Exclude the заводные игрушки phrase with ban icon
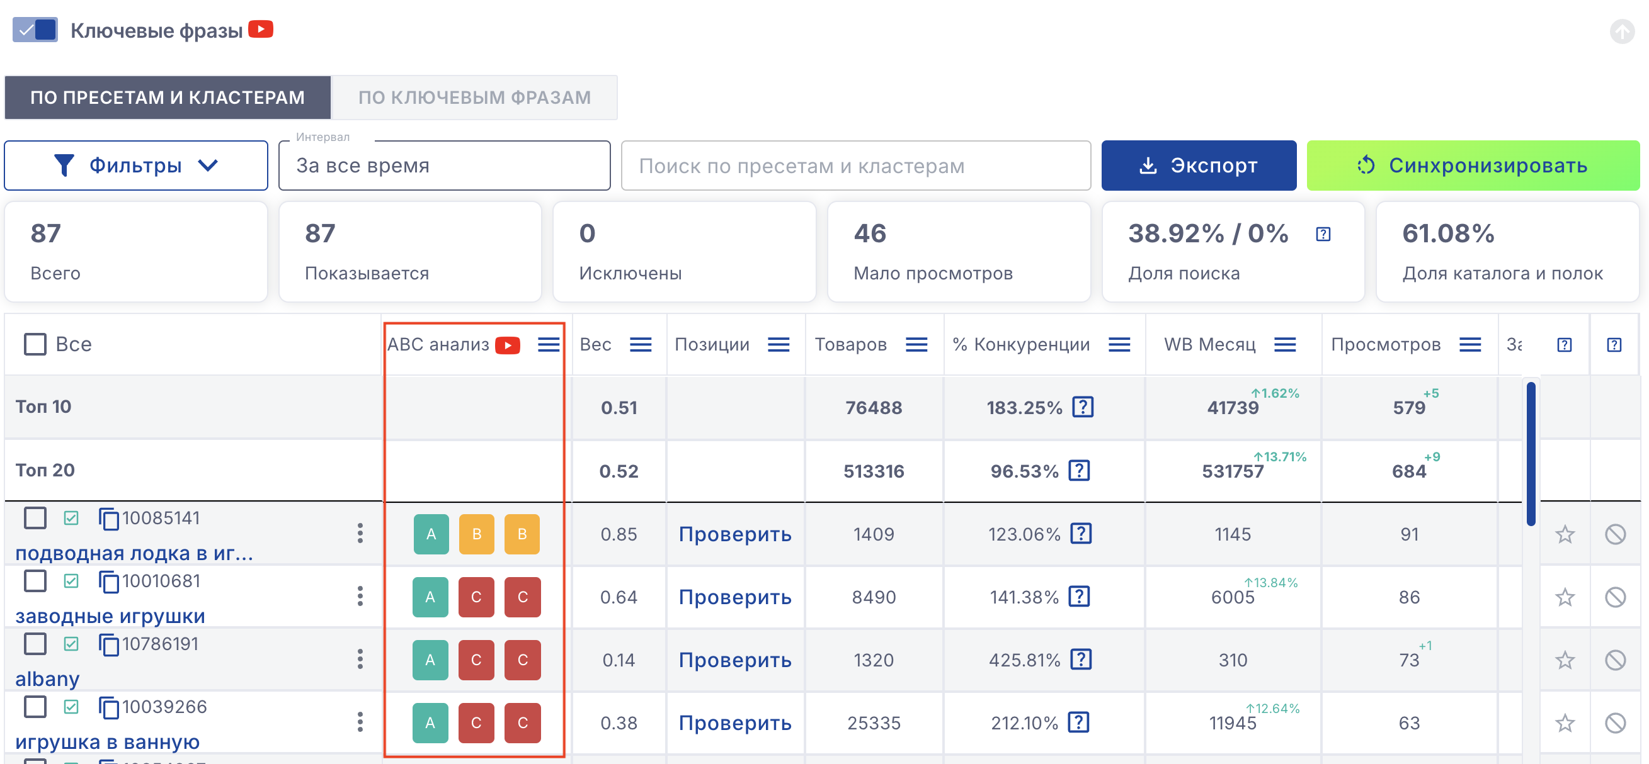Screen dimensions: 1649x764 pyautogui.click(x=1614, y=597)
